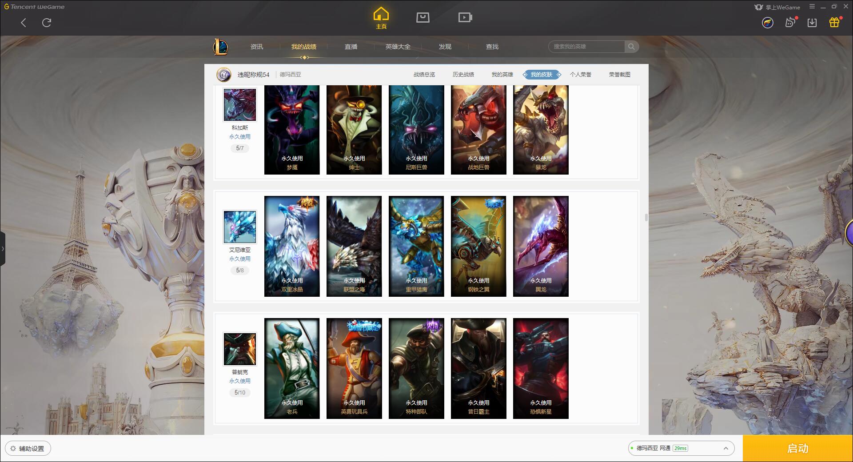853x462 pixels.
Task: Open the 主页 home icon
Action: [381, 18]
